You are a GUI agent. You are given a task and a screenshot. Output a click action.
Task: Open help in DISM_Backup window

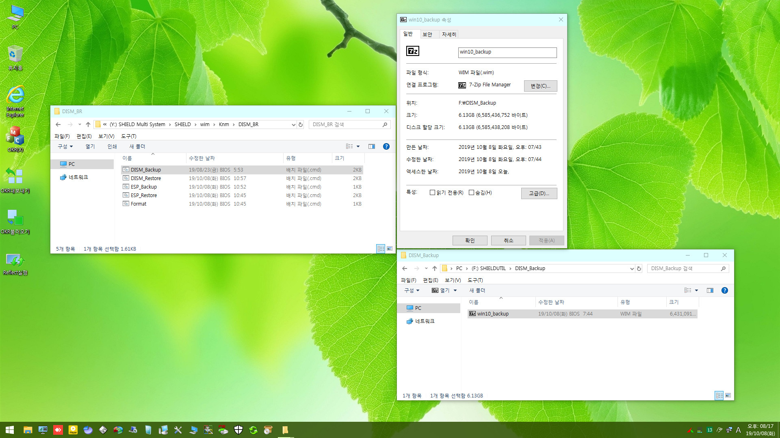(725, 290)
